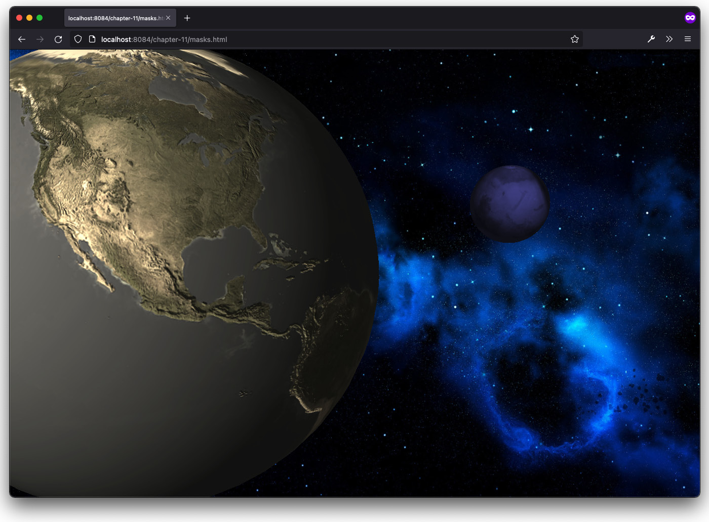
Task: Click the site information page icon
Action: (x=92, y=39)
